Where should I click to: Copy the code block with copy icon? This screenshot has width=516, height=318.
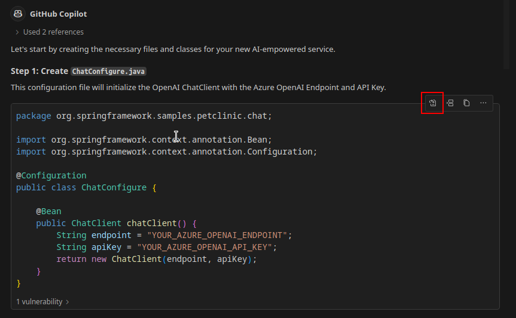(466, 103)
